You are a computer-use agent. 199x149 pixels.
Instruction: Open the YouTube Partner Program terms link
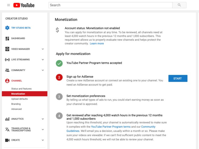(111, 127)
